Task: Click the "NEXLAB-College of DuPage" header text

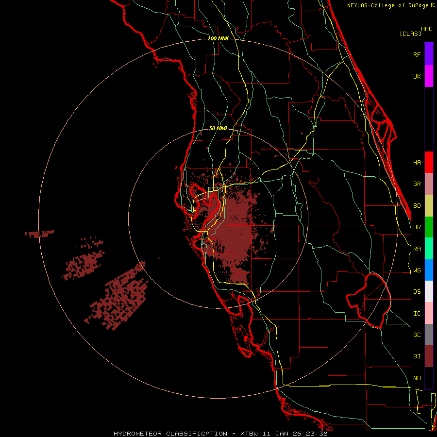Action: 388,5
